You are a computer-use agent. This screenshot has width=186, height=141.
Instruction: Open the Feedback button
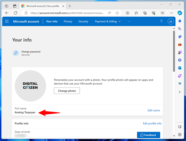(148, 135)
